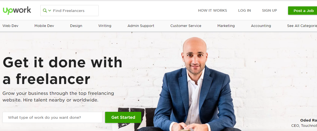Viewport: 317px width, 131px height.
Task: Open the Accounting category
Action: 261,26
